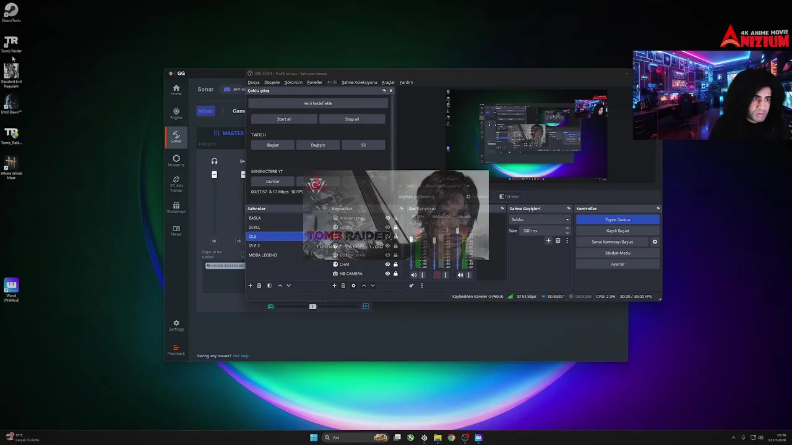Delete the scene transition with trash icon
The image size is (792, 445).
(557, 240)
